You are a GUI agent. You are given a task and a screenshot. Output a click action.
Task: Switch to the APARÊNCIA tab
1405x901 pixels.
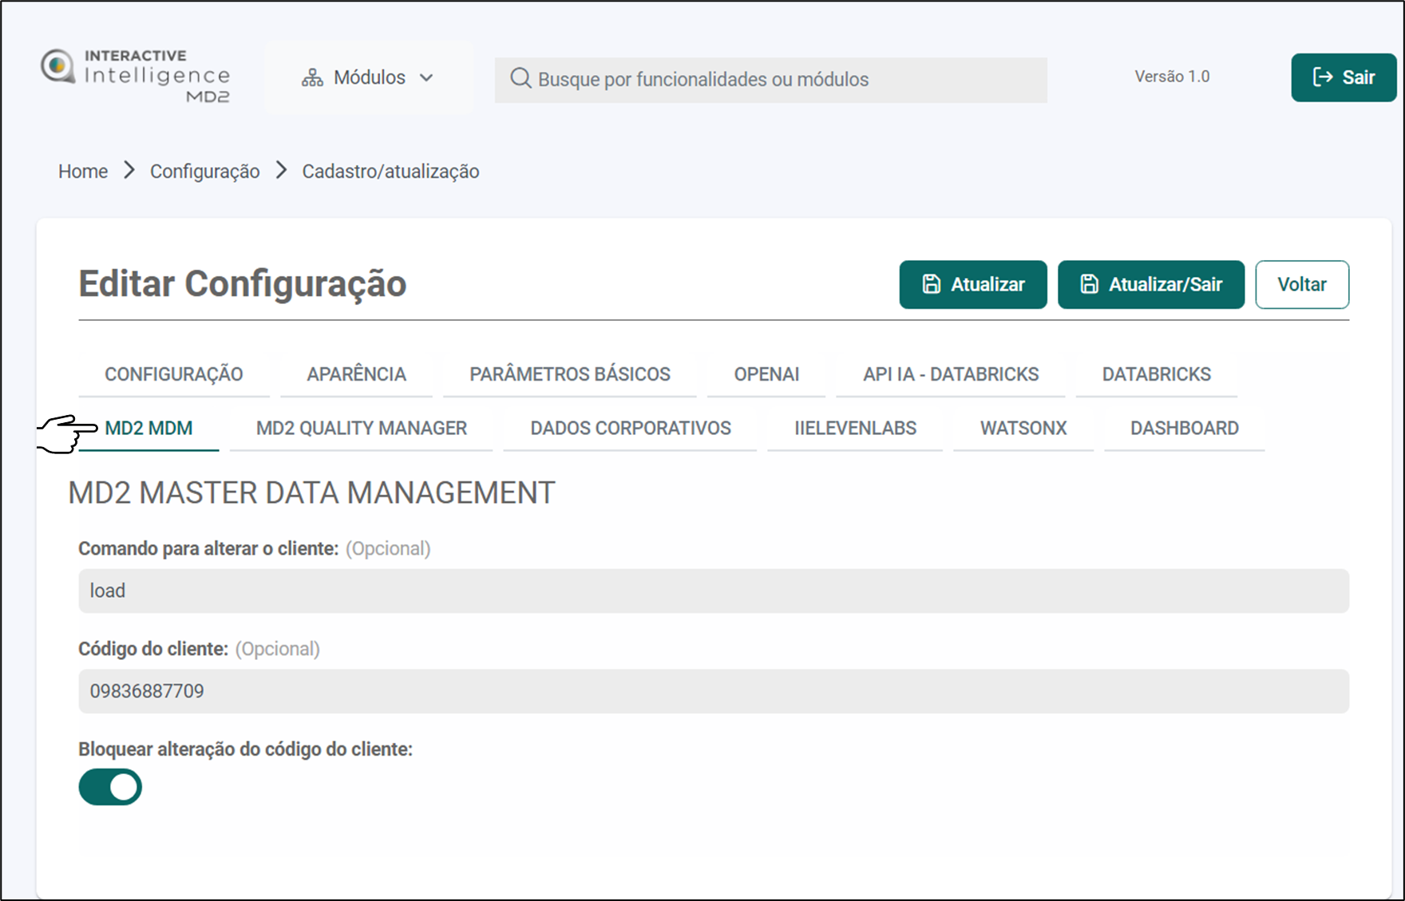point(356,374)
